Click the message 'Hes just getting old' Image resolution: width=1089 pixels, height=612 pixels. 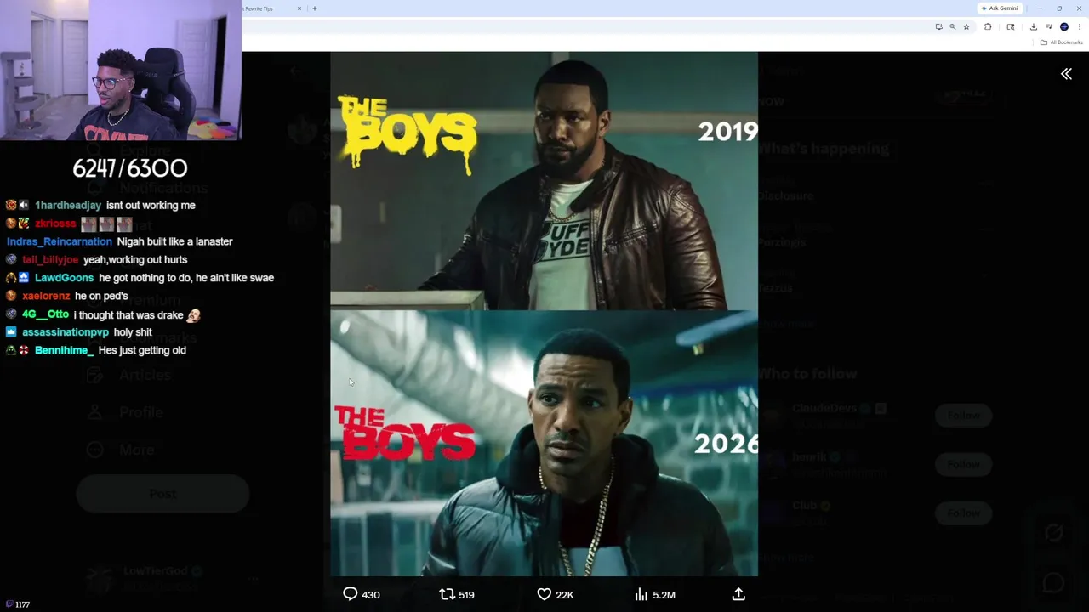coord(142,350)
